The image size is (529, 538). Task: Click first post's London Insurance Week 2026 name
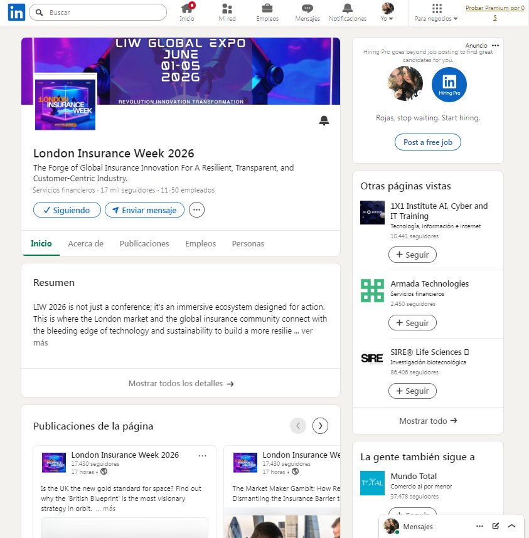point(125,455)
